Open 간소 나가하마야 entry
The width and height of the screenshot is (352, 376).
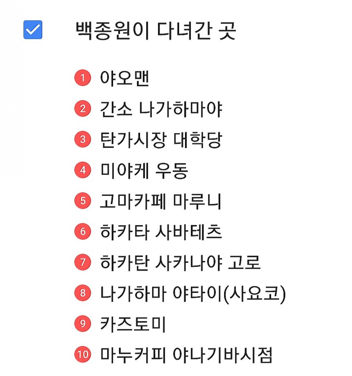(x=161, y=109)
